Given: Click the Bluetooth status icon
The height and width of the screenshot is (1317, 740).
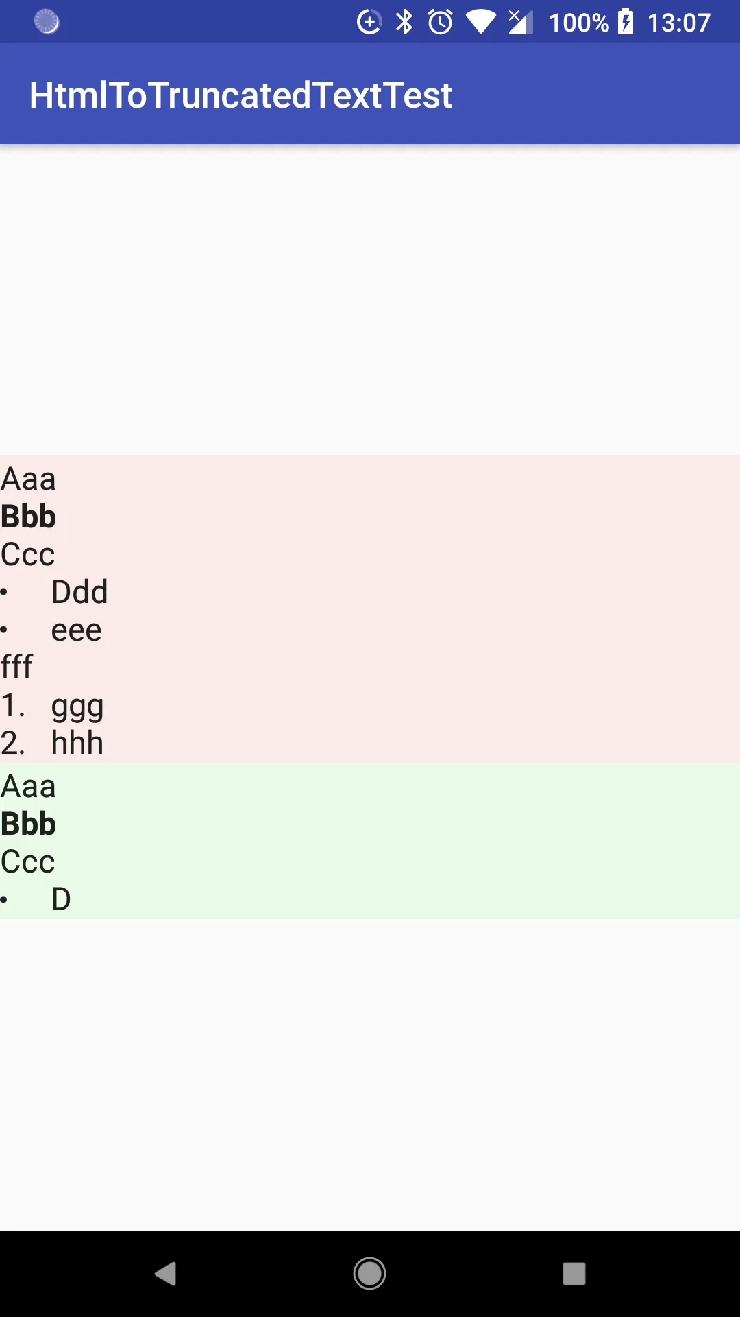Looking at the screenshot, I should 404,22.
